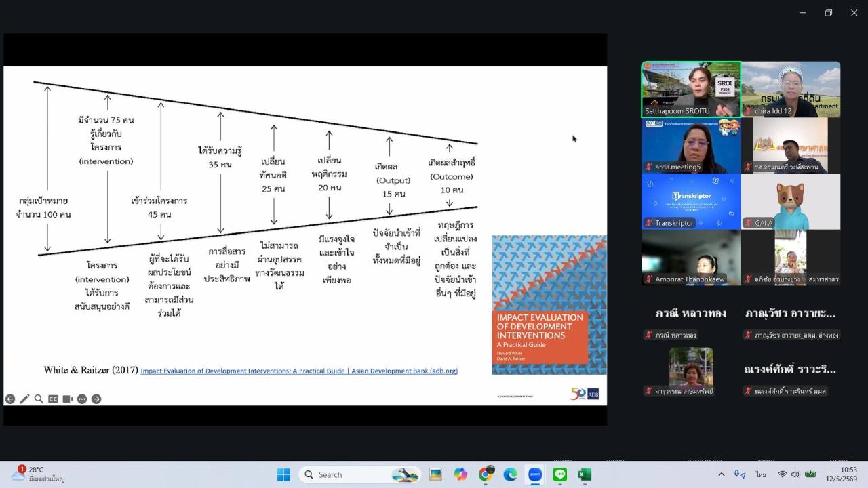The height and width of the screenshot is (488, 868).
Task: Open the Thai input language switcher
Action: point(762,474)
